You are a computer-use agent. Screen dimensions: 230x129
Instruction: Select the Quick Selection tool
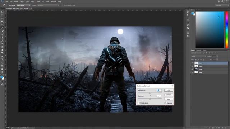coord(2,21)
